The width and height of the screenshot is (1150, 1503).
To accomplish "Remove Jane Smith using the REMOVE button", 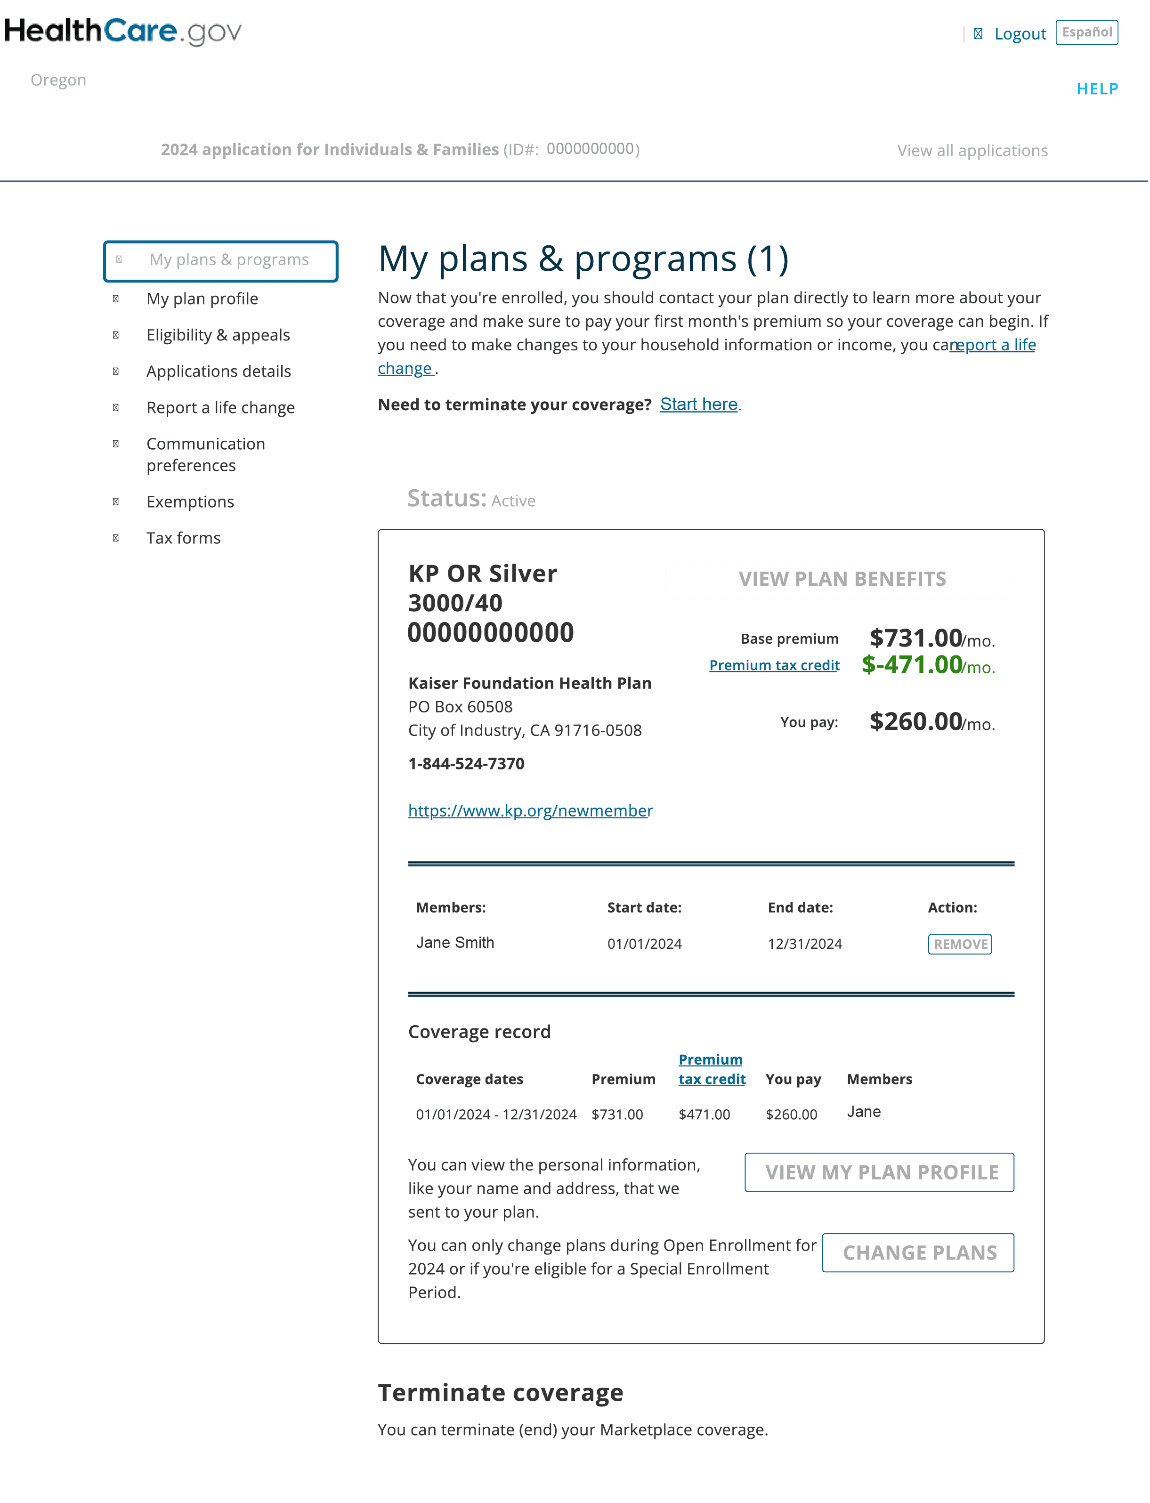I will [960, 945].
